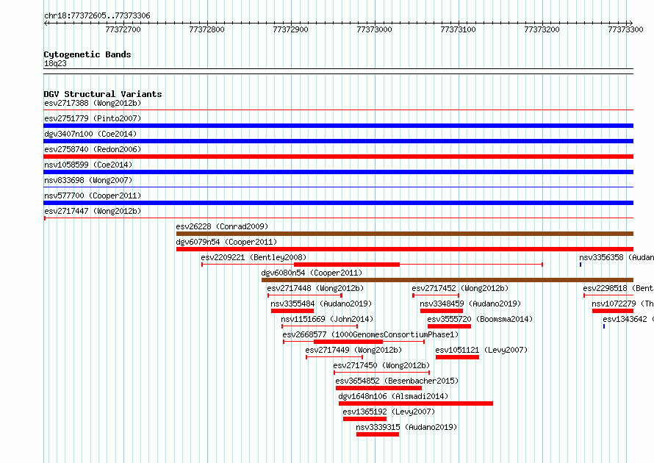Select esv3654852 (Besenbacher2015) label
The image size is (654, 463).
point(397,381)
